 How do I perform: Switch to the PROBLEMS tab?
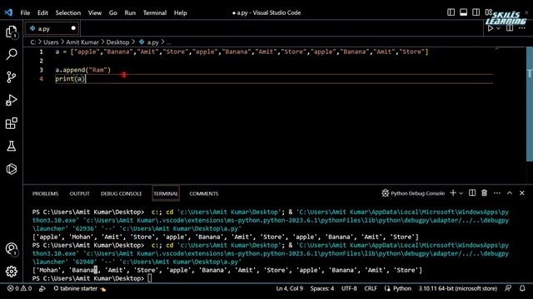click(x=45, y=194)
